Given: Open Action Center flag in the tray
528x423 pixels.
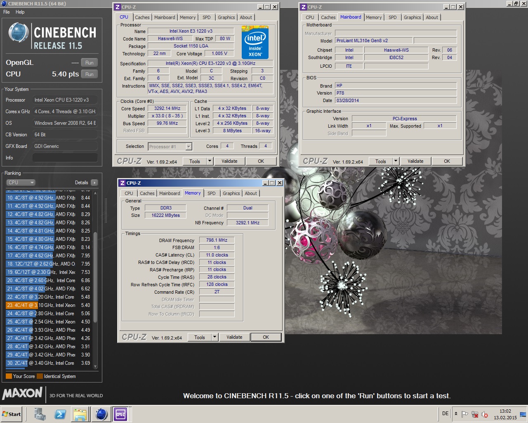Looking at the screenshot, I should (x=464, y=414).
